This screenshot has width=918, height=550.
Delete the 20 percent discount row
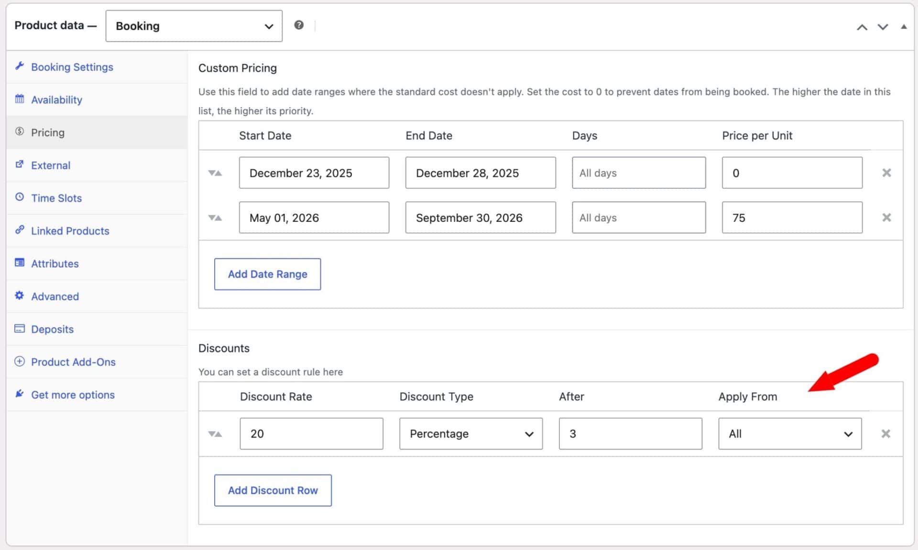[x=886, y=434]
